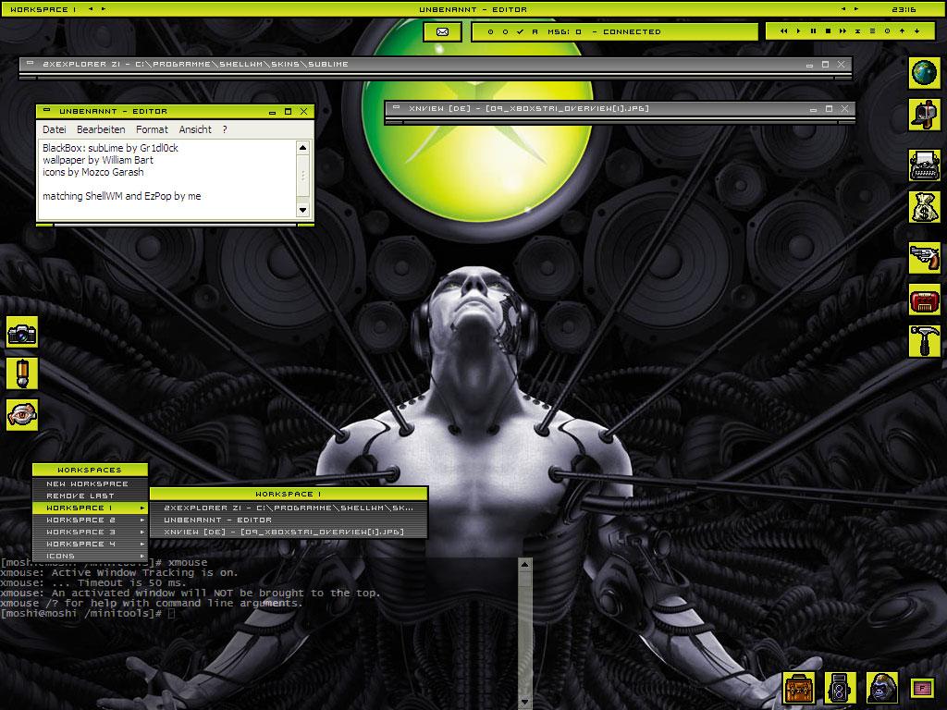
Task: Click the second circle icon in messenger bar
Action: coord(506,32)
